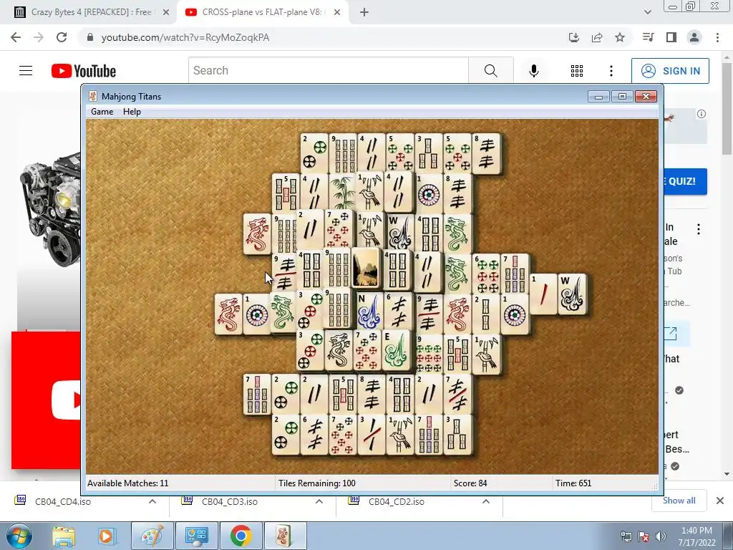This screenshot has height=550, width=733.
Task: Expand options for CB04_CD4.iso download
Action: (x=152, y=501)
